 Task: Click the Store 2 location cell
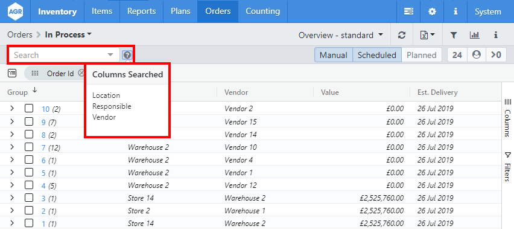click(139, 211)
